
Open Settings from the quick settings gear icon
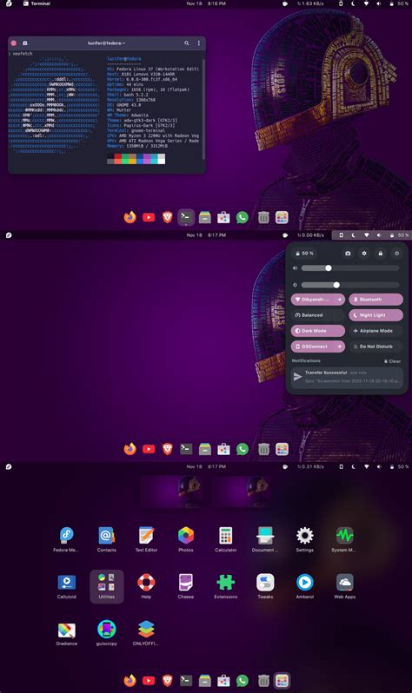[x=364, y=254]
